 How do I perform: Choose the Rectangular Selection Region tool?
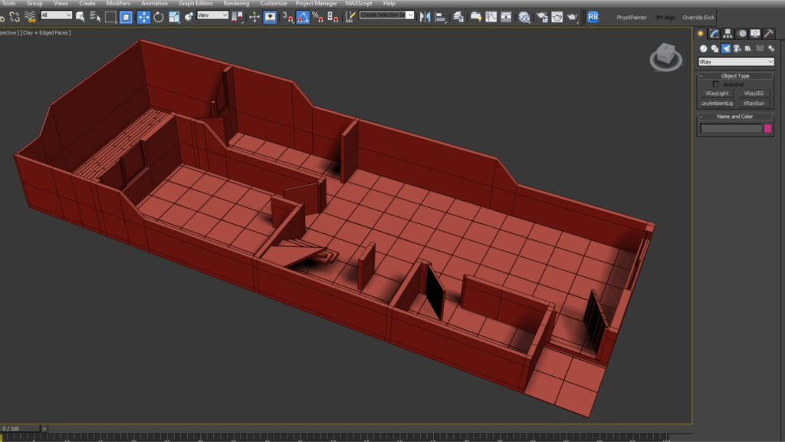click(x=110, y=17)
